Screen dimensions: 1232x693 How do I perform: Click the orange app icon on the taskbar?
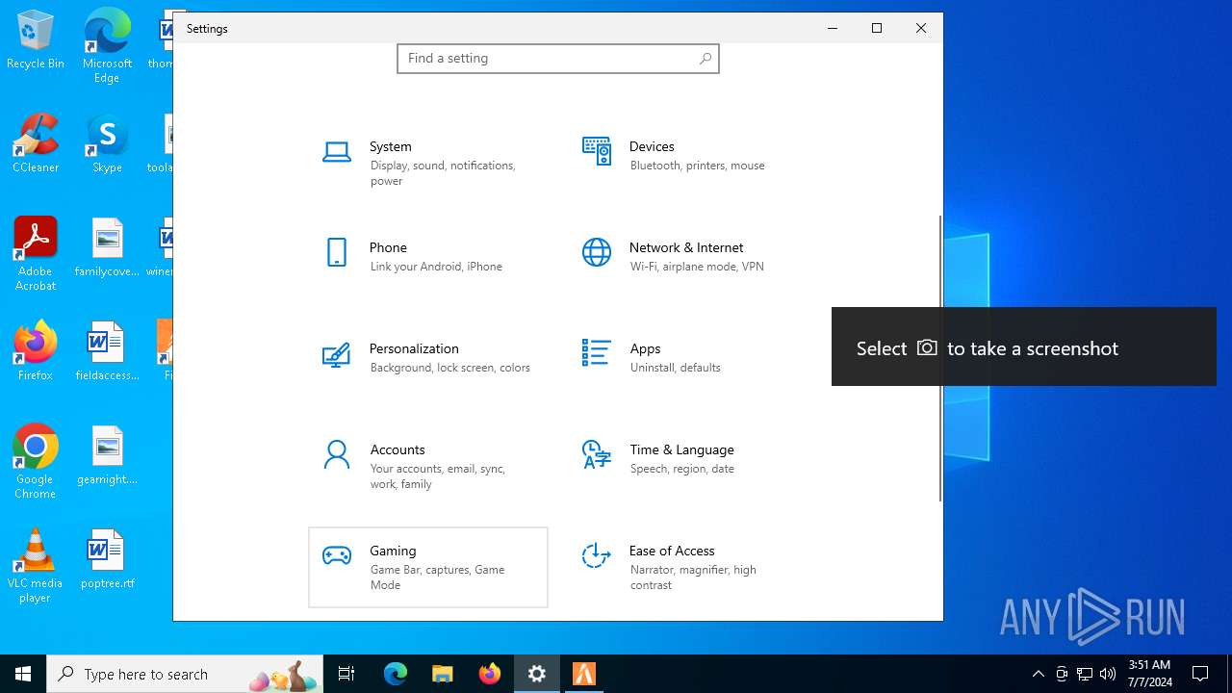pyautogui.click(x=584, y=674)
